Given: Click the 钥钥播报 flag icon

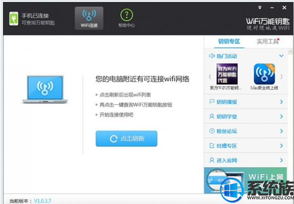Looking at the screenshot, I should coord(212,102).
